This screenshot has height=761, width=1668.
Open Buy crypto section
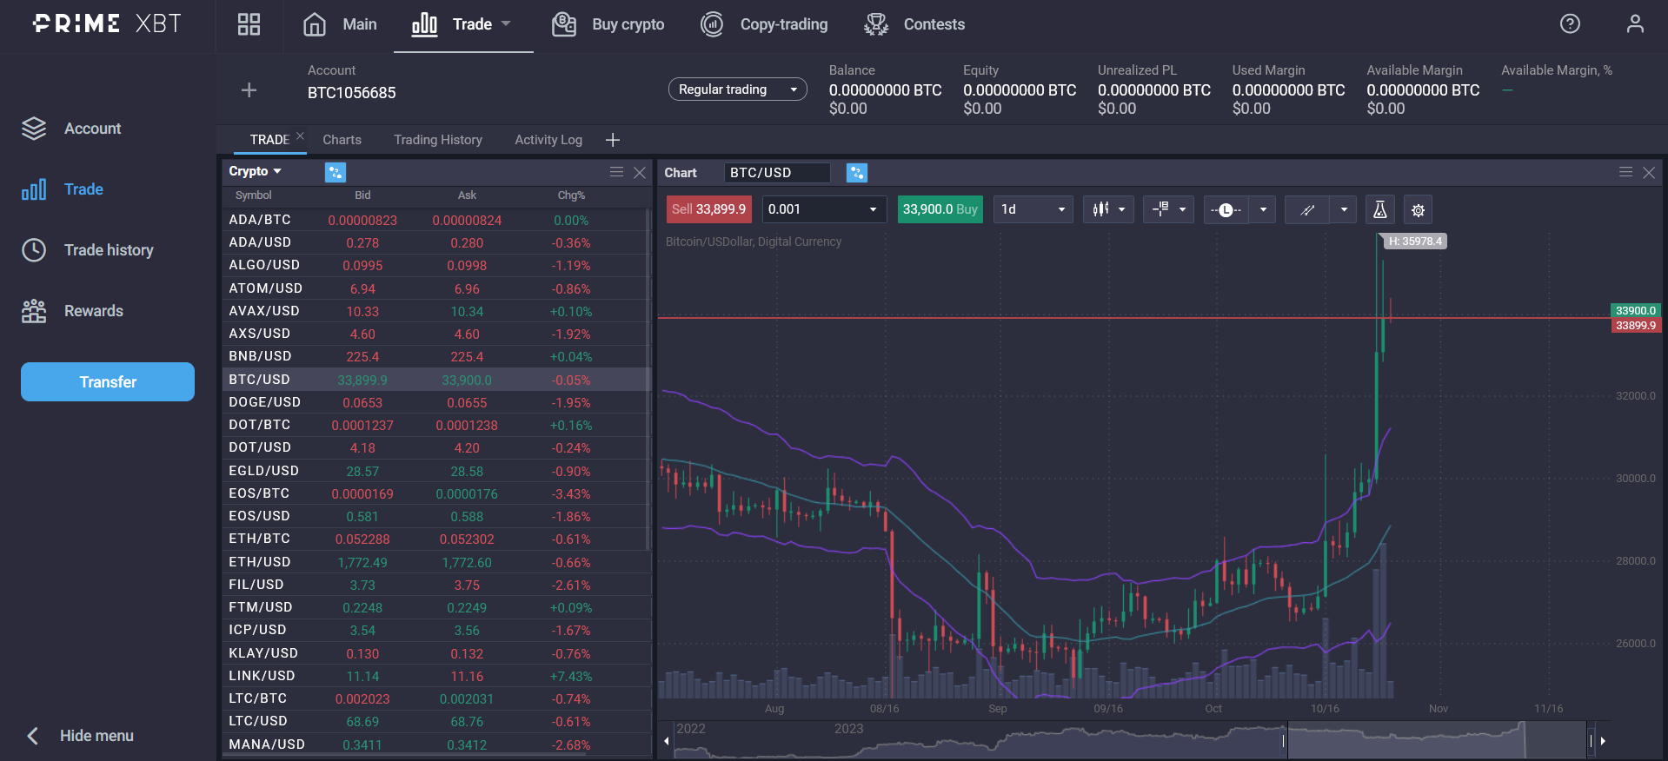pos(608,24)
